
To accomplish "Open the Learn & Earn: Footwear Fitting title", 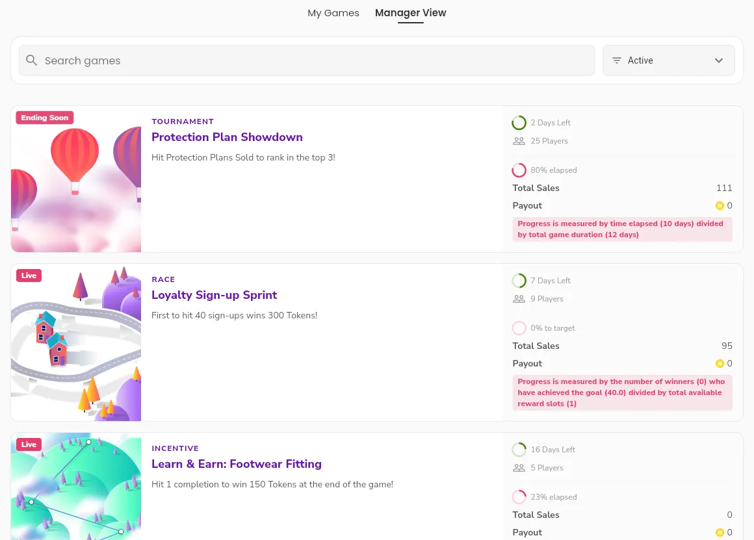I will pyautogui.click(x=237, y=463).
